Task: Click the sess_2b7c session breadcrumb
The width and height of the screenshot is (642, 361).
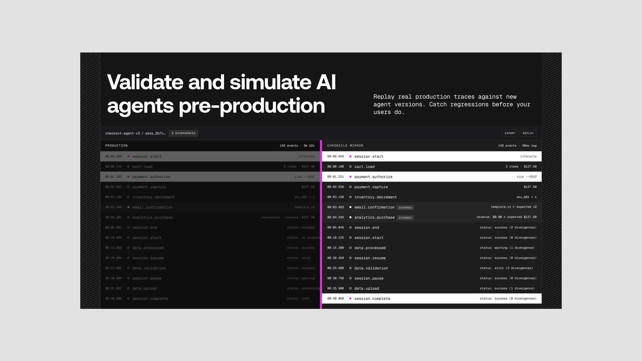Action: 155,133
